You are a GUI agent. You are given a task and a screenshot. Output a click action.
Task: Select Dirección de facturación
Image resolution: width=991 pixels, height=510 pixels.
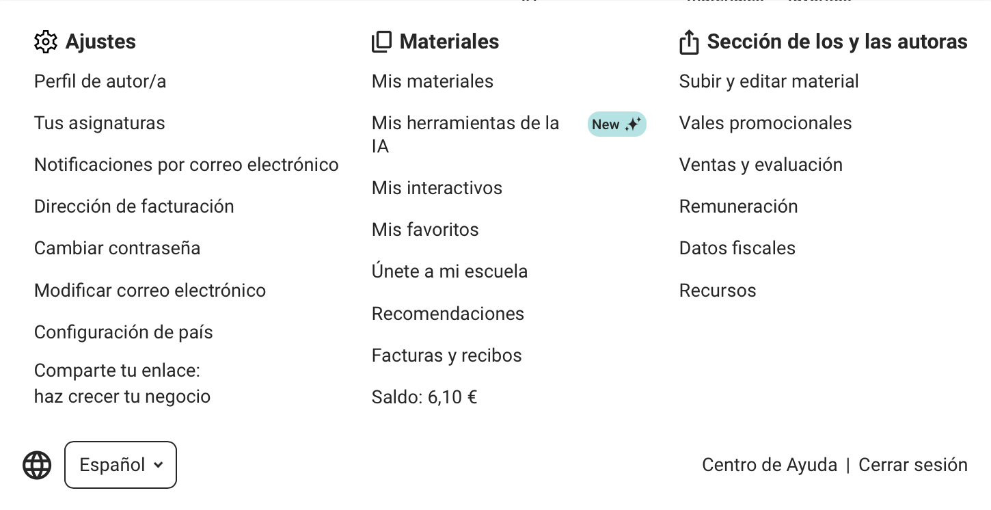click(134, 206)
